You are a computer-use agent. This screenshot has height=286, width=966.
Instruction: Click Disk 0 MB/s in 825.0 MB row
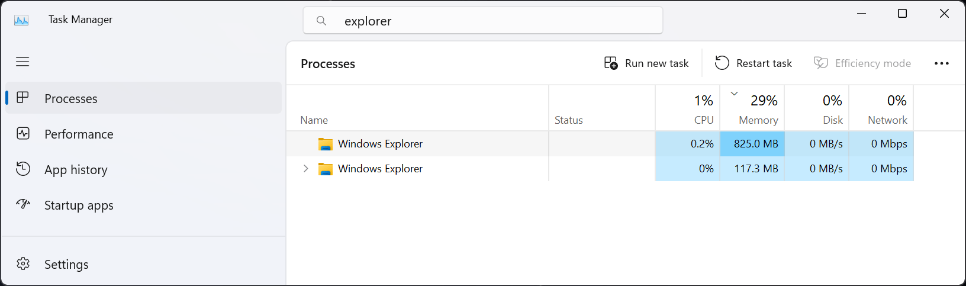[x=817, y=144]
